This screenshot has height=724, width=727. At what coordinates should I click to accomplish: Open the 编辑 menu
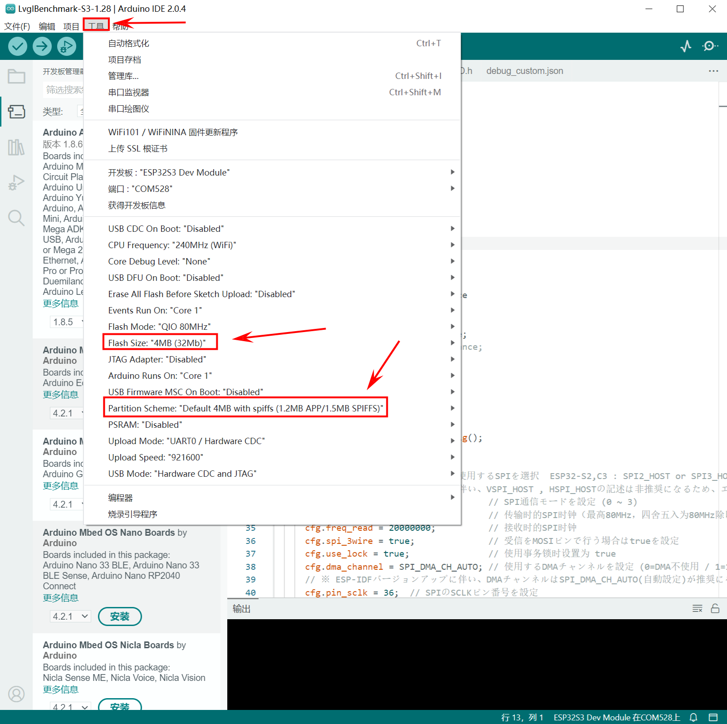tap(47, 26)
